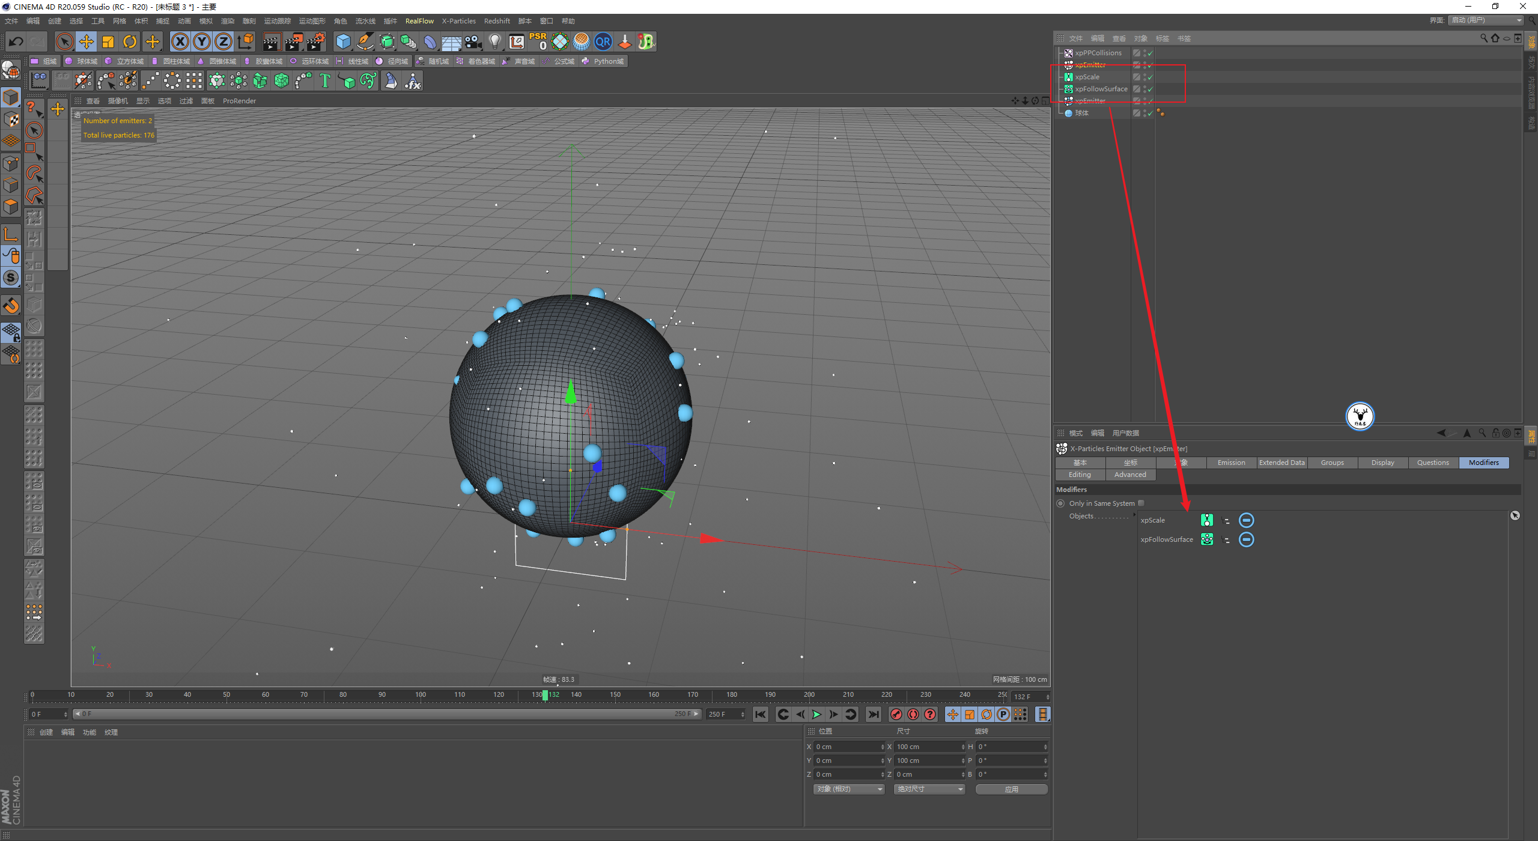
Task: Open the 启动 (用户) layout dropdown
Action: point(1486,20)
